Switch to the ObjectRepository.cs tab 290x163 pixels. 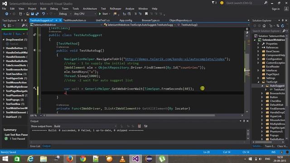tap(180, 20)
